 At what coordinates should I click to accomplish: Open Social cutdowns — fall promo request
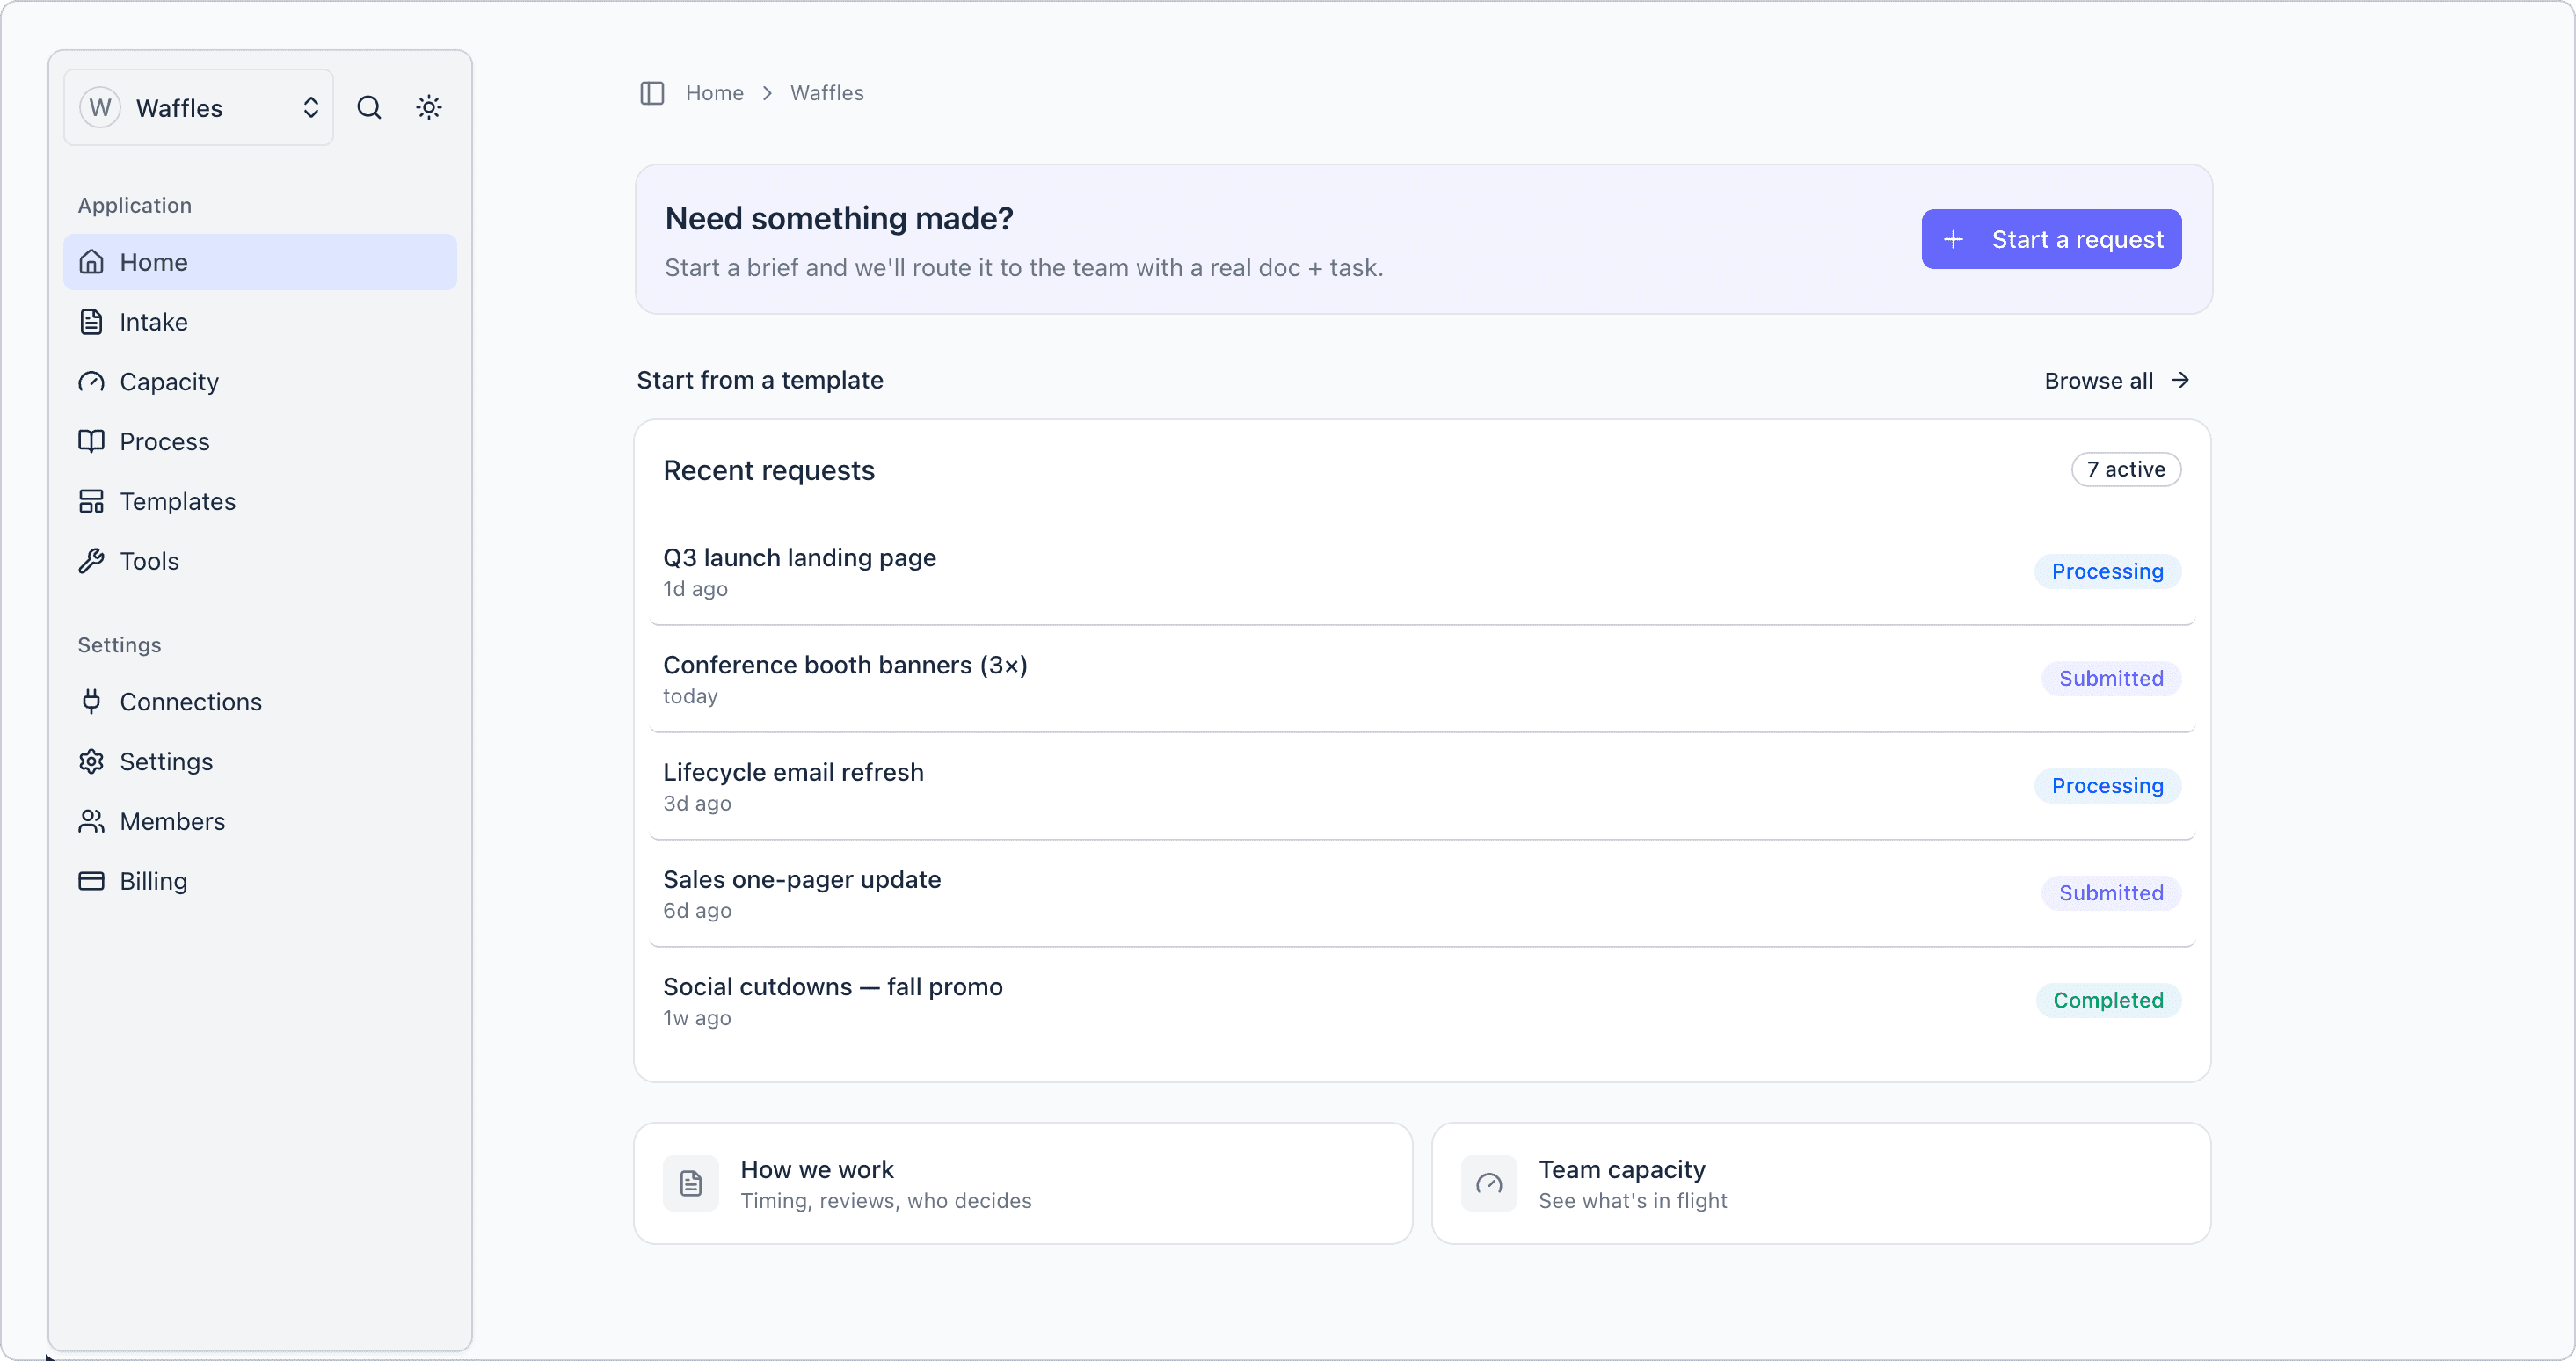coord(1422,1001)
